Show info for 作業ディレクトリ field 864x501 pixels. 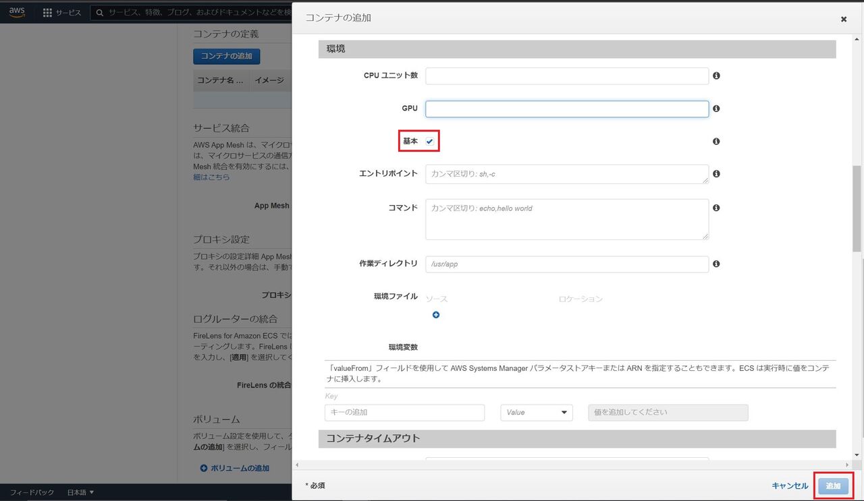[x=716, y=264]
